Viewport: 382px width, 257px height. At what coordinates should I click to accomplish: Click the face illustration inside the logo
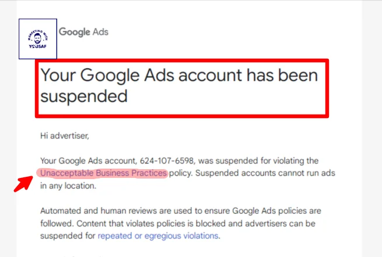pyautogui.click(x=37, y=37)
